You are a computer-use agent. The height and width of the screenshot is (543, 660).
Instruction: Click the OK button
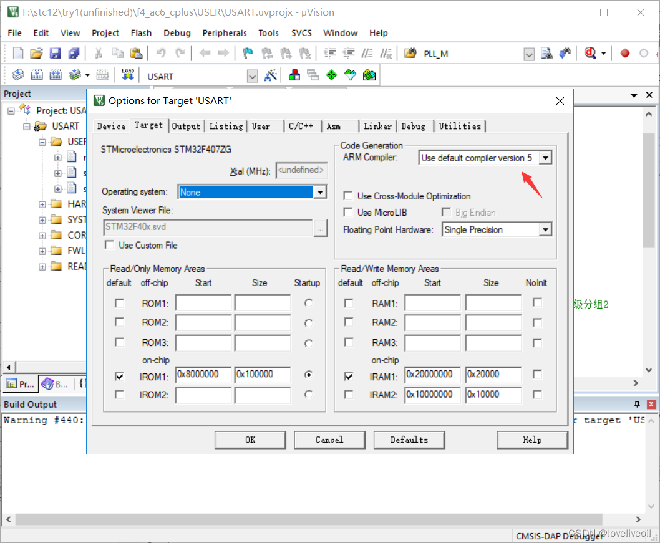click(x=250, y=440)
